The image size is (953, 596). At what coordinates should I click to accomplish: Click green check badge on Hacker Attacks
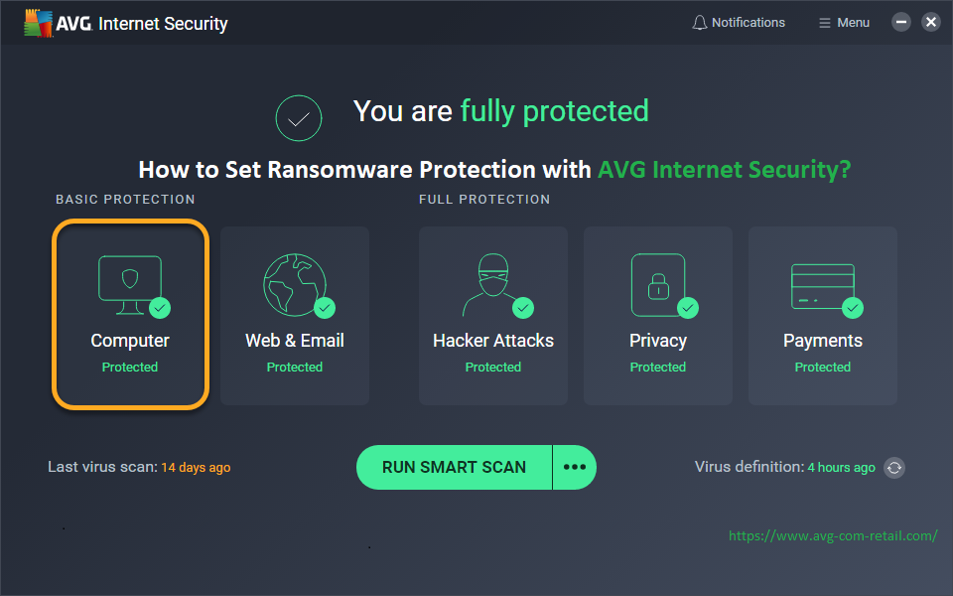pos(523,308)
